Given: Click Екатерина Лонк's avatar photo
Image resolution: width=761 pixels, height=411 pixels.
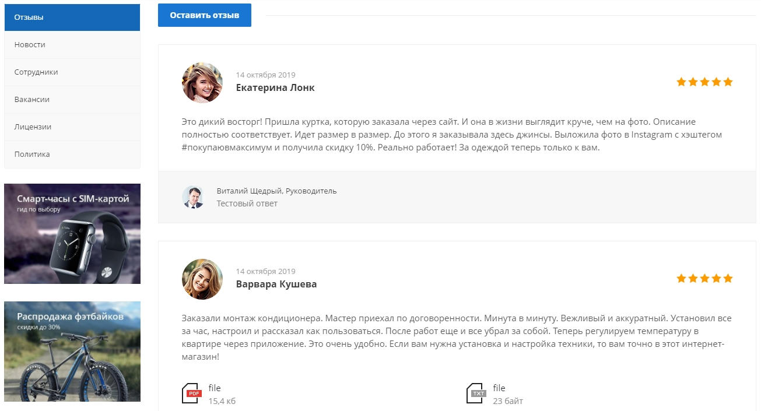Looking at the screenshot, I should 202,83.
